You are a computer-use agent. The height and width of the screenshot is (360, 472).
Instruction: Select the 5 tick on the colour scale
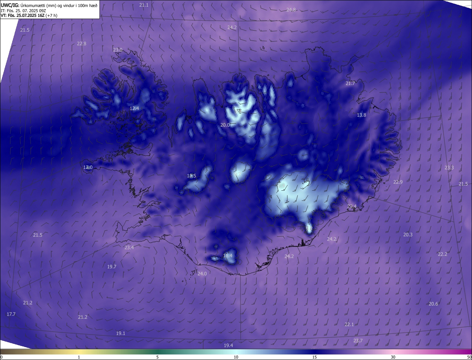point(157,357)
